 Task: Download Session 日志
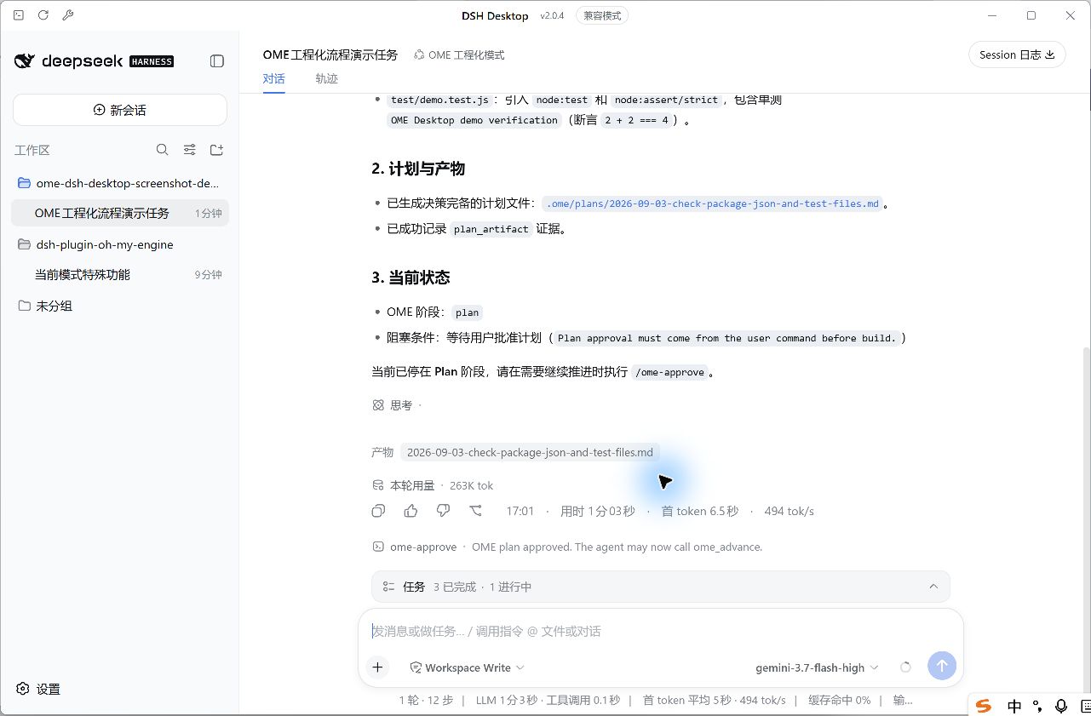(1017, 54)
